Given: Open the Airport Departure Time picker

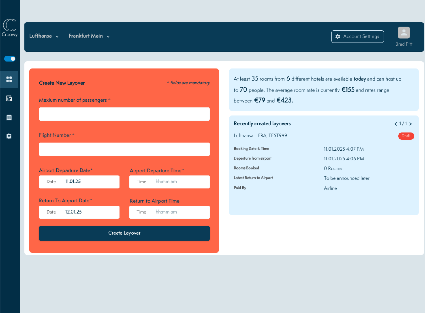Looking at the screenshot, I should [169, 182].
